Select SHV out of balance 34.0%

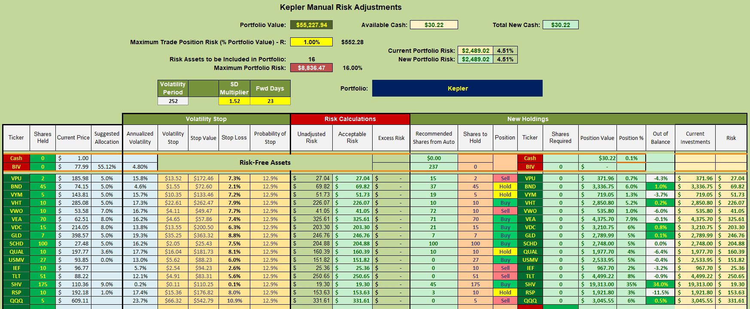660,285
